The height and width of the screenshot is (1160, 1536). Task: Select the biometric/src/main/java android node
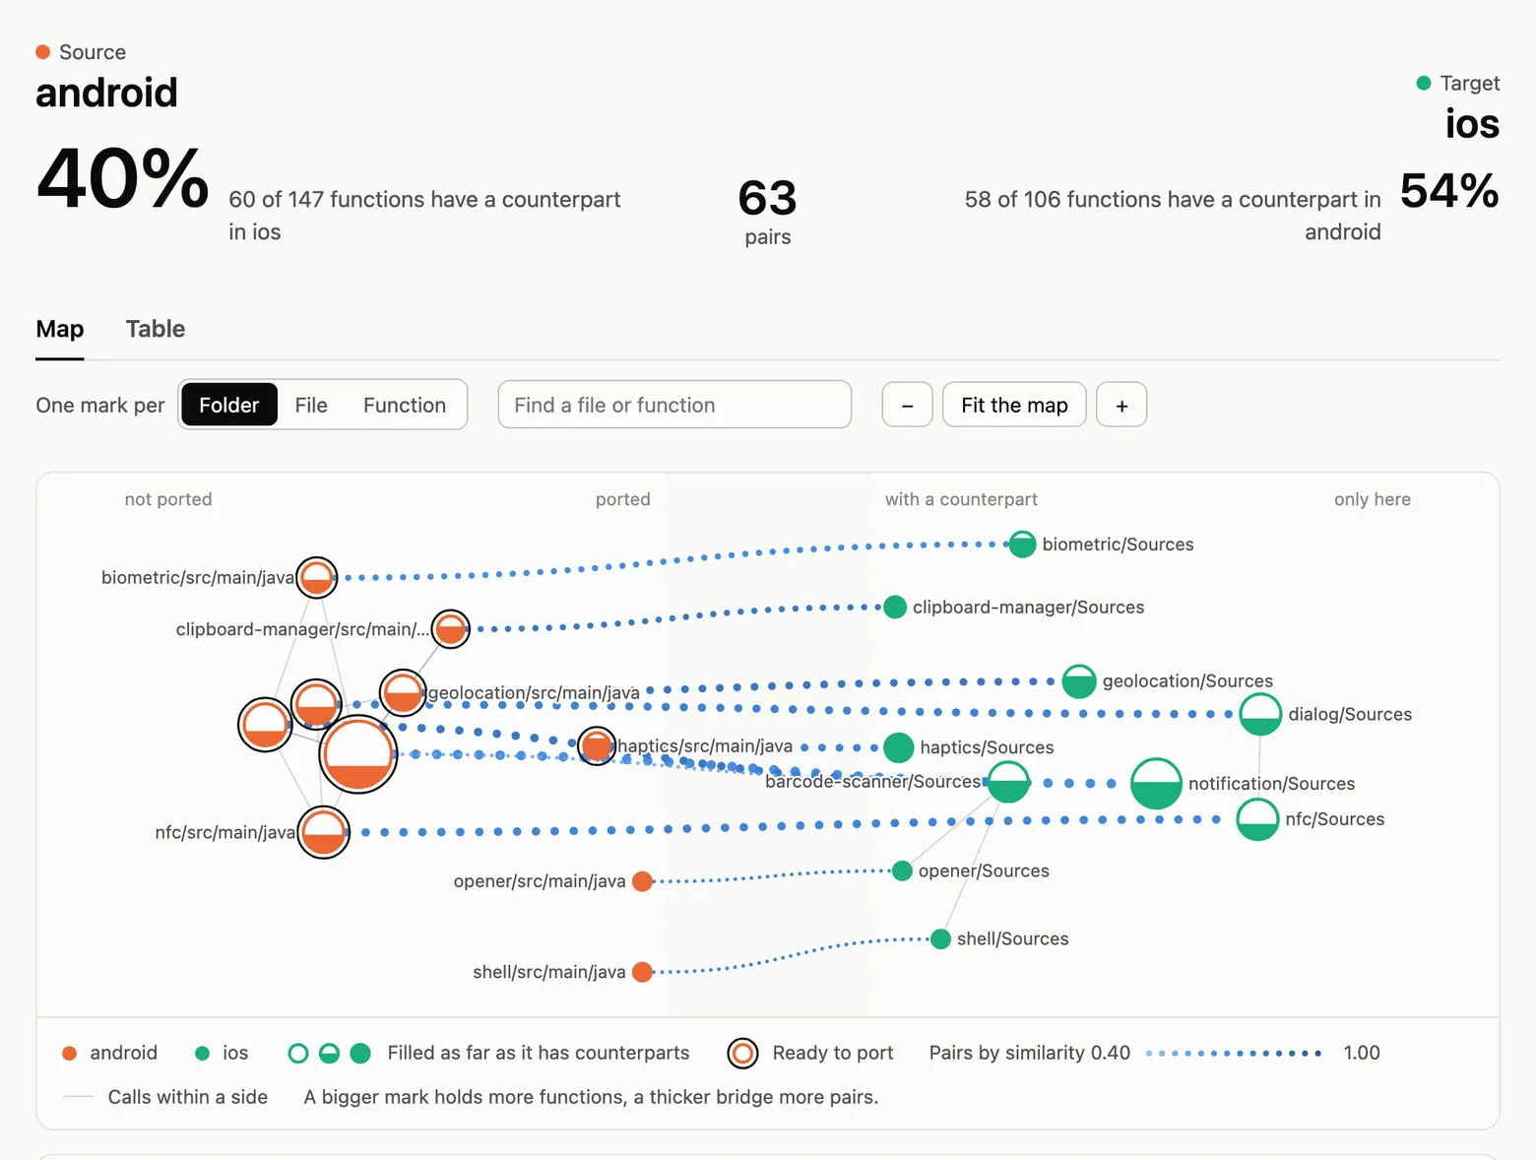click(x=316, y=578)
